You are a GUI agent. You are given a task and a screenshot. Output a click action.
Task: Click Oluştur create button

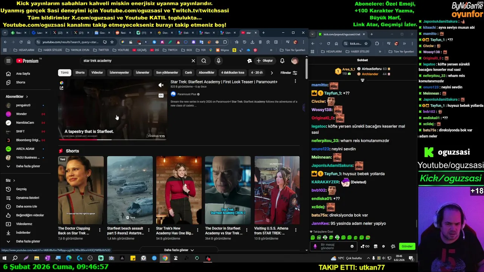pos(265,61)
